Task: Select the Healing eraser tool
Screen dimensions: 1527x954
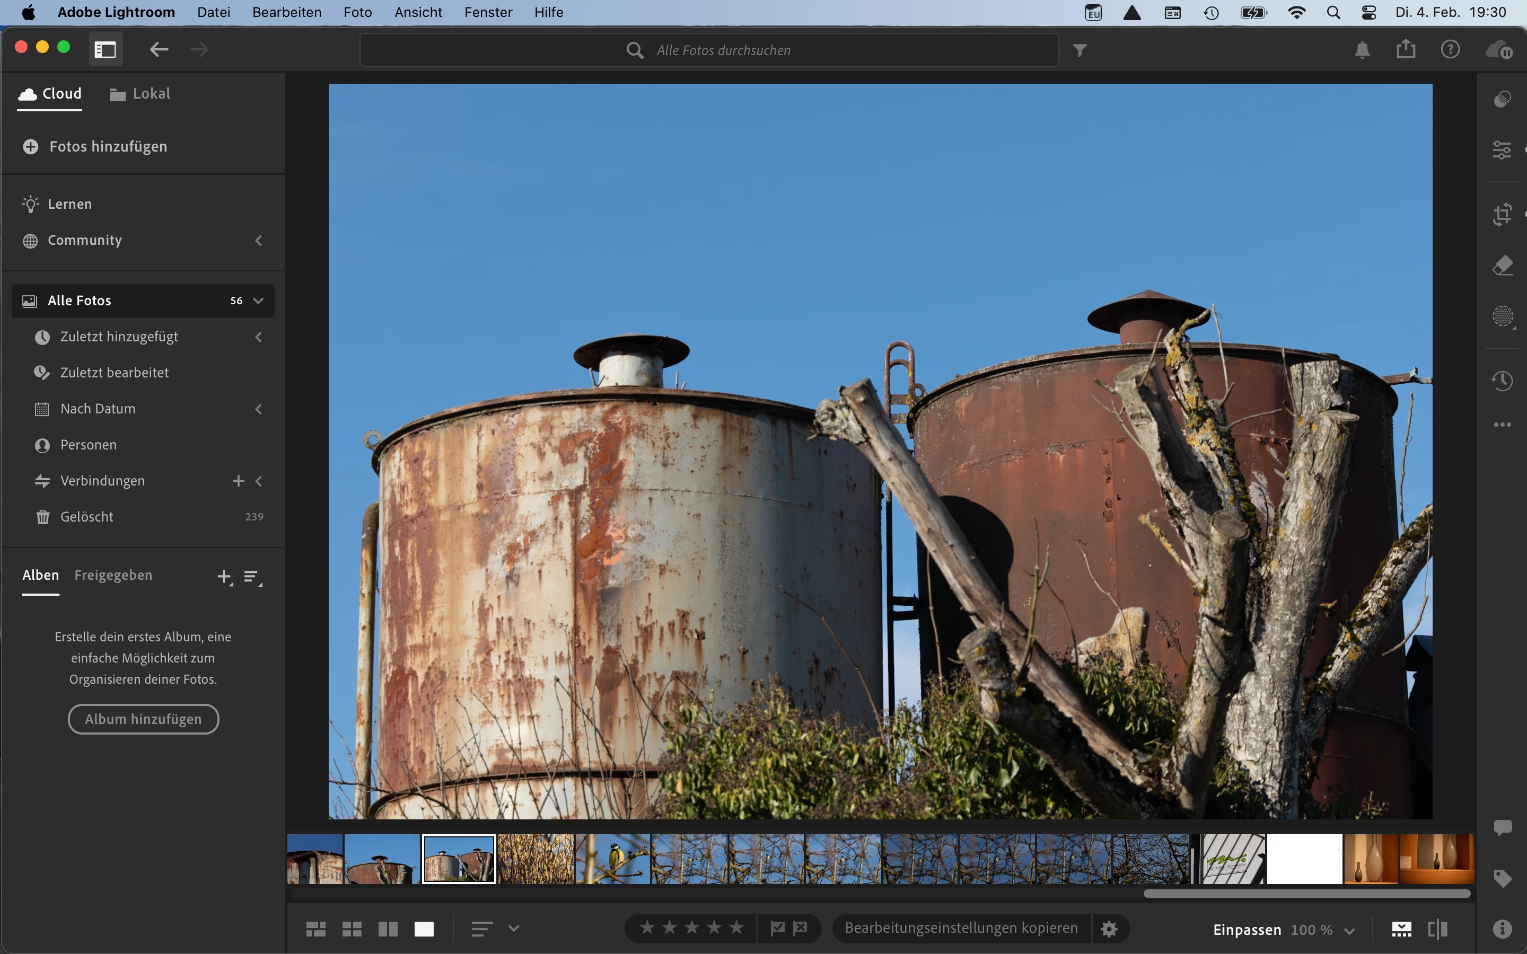Action: pyautogui.click(x=1502, y=266)
